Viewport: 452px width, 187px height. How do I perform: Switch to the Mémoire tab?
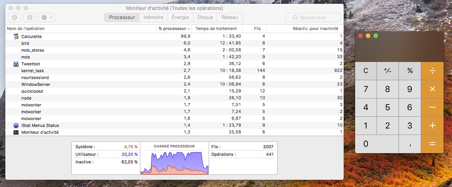[153, 17]
